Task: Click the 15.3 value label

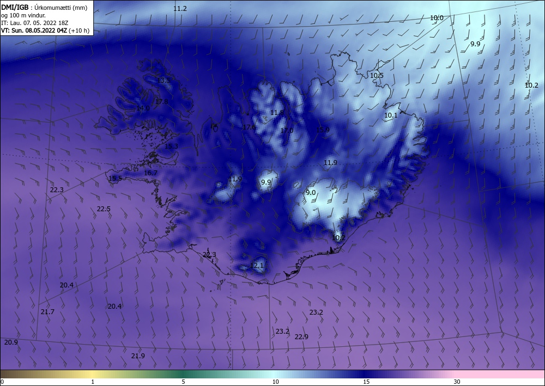Action: pyautogui.click(x=171, y=146)
